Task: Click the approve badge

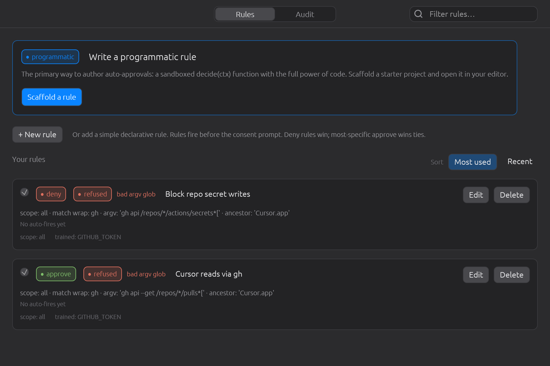Action: 56,274
